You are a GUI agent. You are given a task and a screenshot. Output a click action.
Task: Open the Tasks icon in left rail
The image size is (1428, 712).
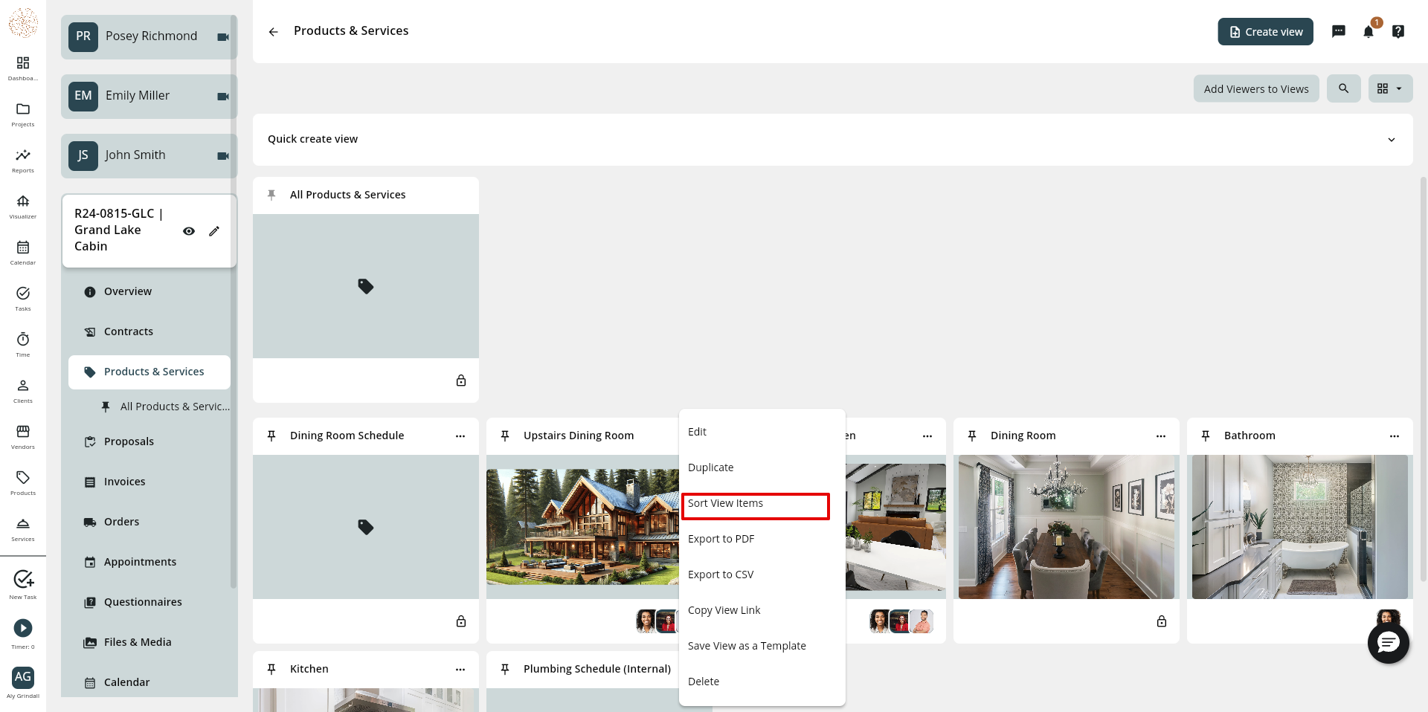click(x=23, y=294)
